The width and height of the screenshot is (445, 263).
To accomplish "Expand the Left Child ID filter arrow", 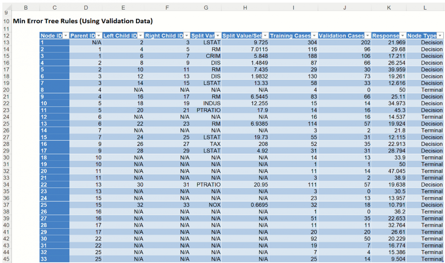I will [141, 36].
